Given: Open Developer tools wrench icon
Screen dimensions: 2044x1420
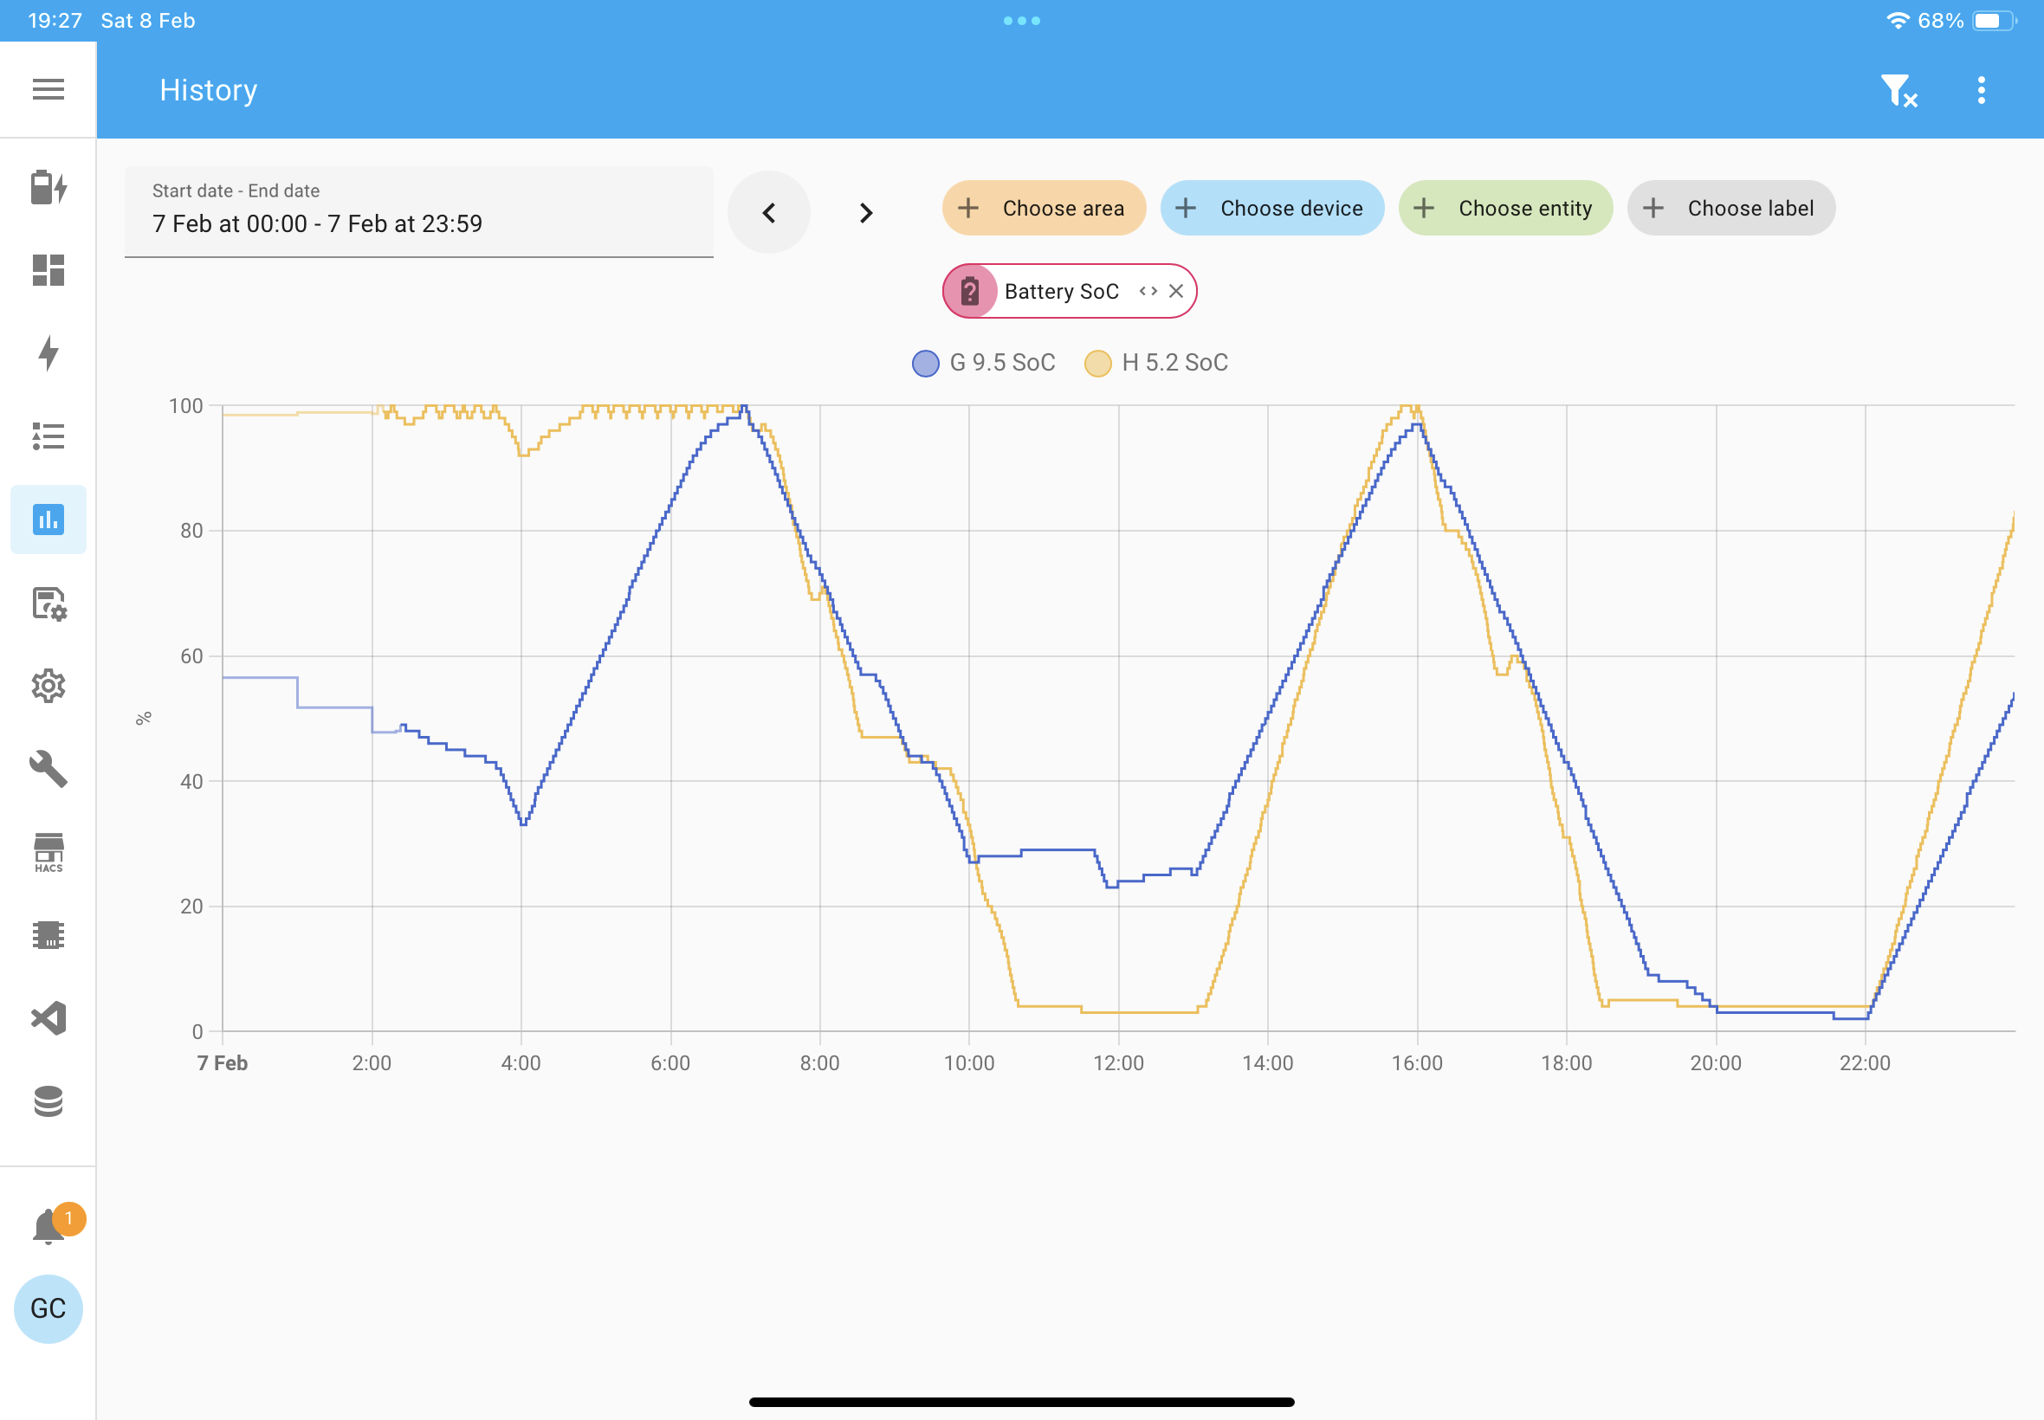Looking at the screenshot, I should click(48, 769).
